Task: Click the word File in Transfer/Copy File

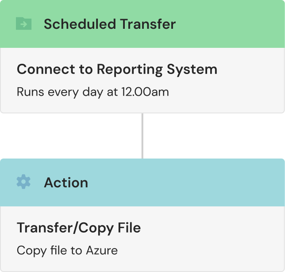Action: coord(129,228)
